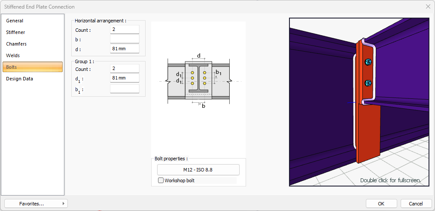435x211 pixels.
Task: Confirm with the OK button
Action: point(381,204)
